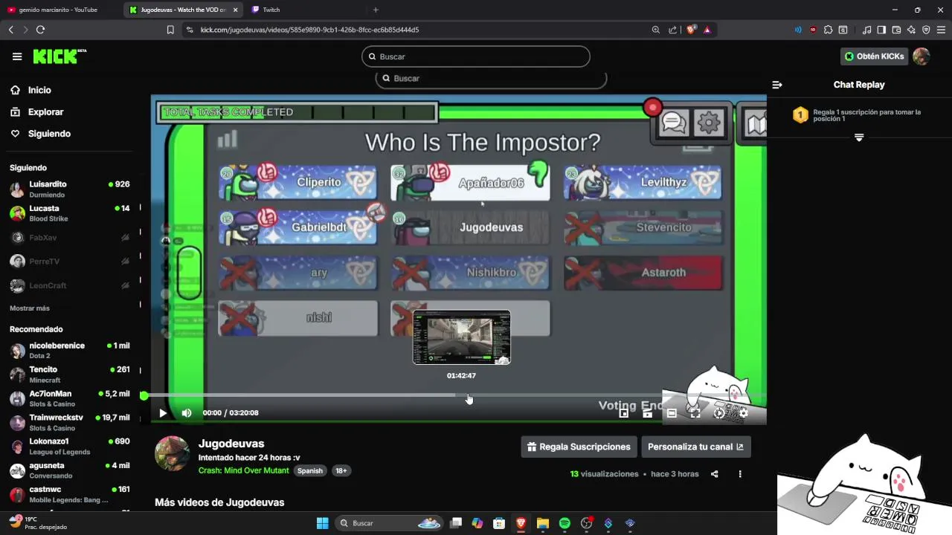Reload the page
Screen dimensions: 952x535
[x=40, y=30]
